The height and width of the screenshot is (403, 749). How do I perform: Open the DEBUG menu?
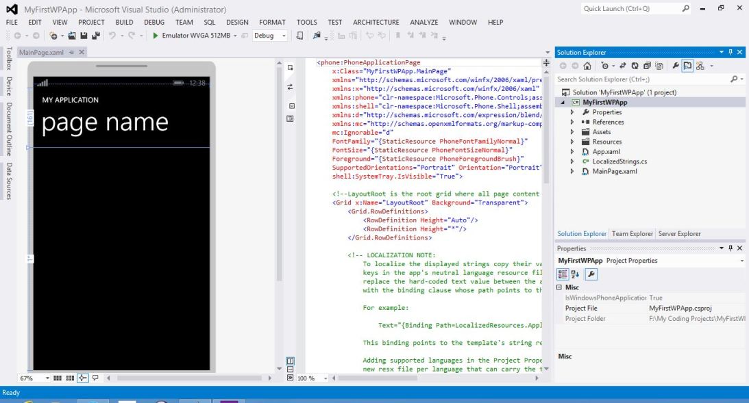point(154,22)
